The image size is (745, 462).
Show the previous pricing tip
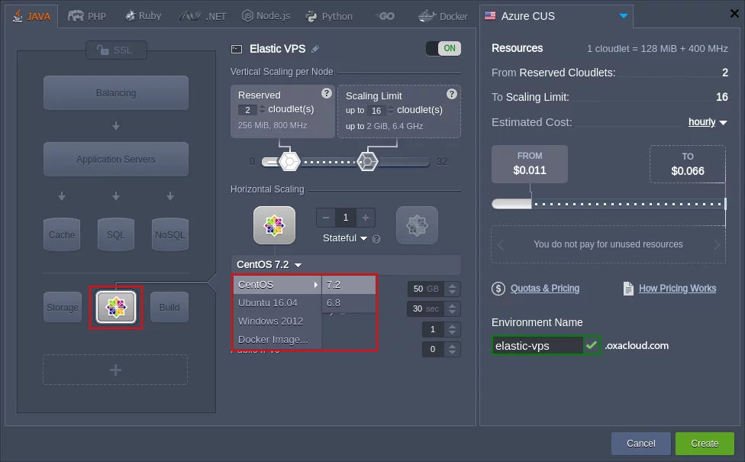[x=500, y=244]
